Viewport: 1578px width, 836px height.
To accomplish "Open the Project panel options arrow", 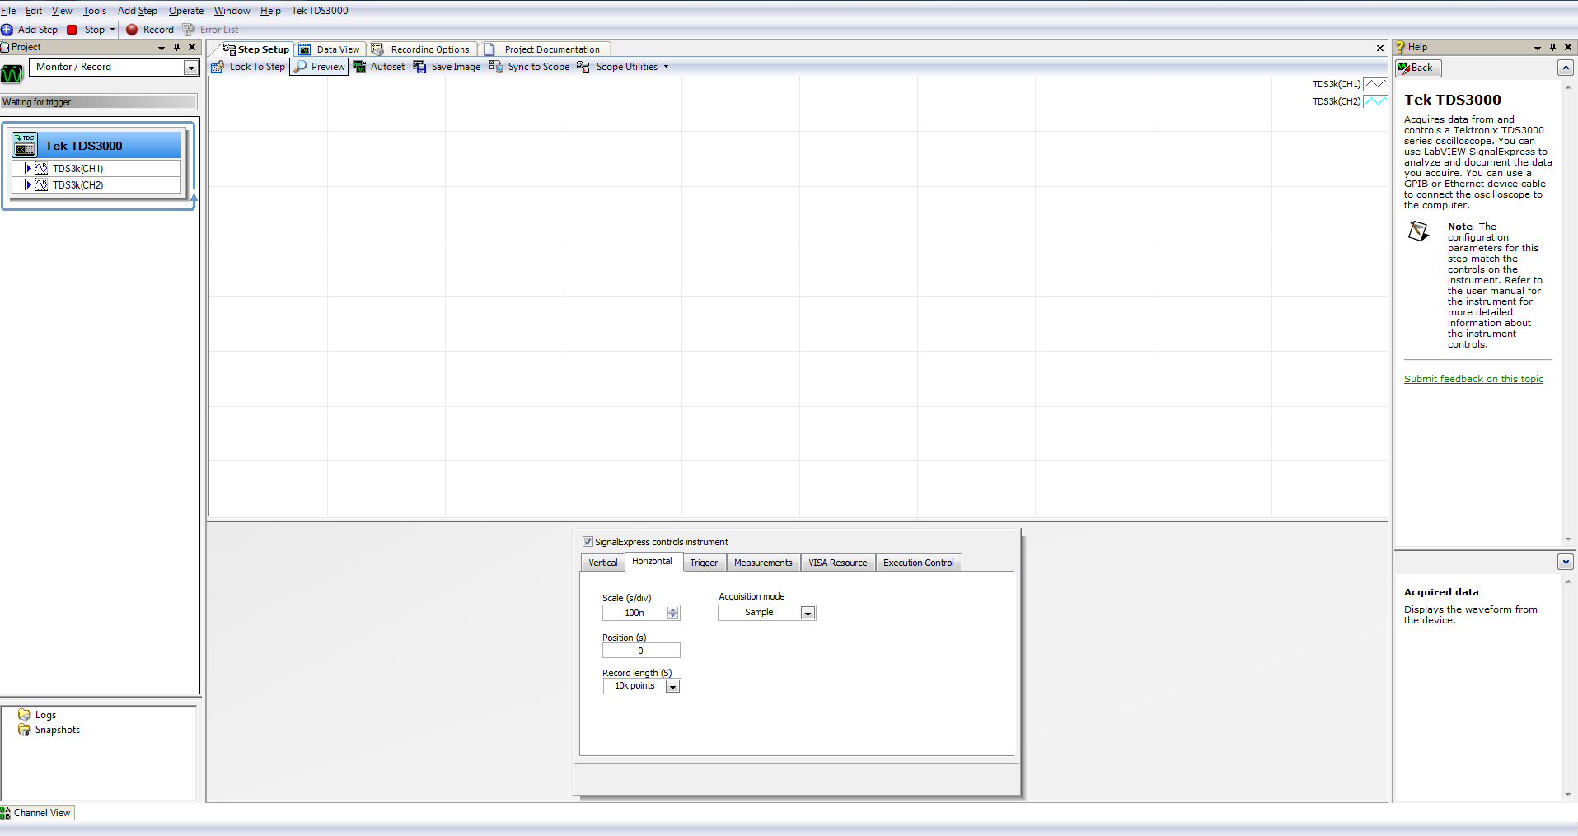I will pyautogui.click(x=162, y=48).
